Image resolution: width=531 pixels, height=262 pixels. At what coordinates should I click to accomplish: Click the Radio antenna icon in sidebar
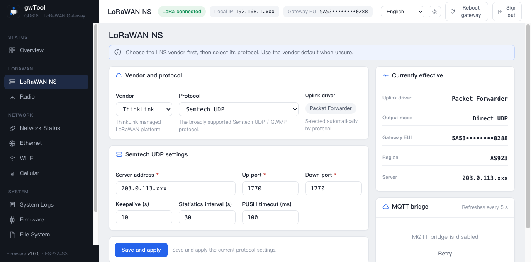12,96
